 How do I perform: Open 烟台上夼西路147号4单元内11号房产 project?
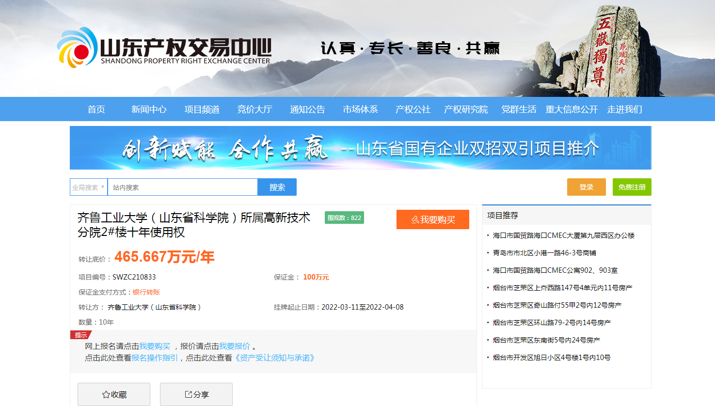point(562,288)
